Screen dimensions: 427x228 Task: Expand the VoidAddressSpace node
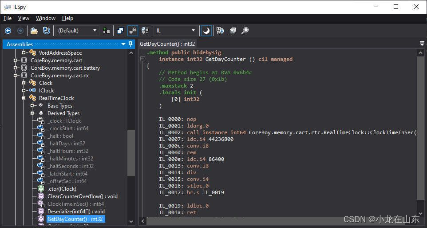[x=24, y=52]
